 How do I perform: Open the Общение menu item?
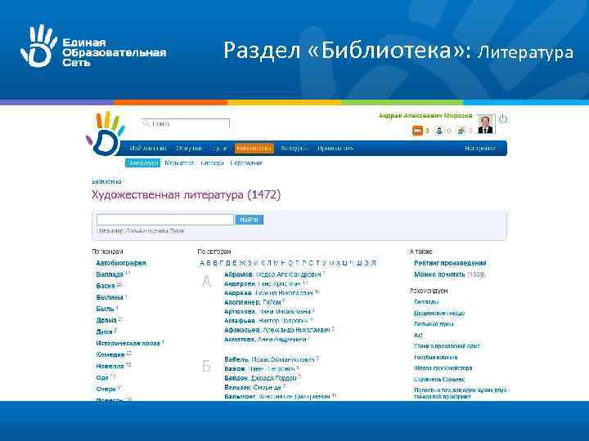click(189, 148)
